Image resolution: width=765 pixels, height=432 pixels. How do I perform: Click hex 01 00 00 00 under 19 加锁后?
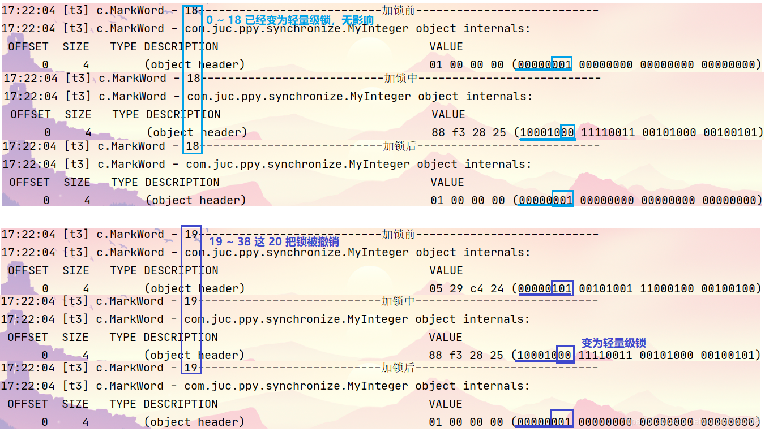pyautogui.click(x=466, y=422)
